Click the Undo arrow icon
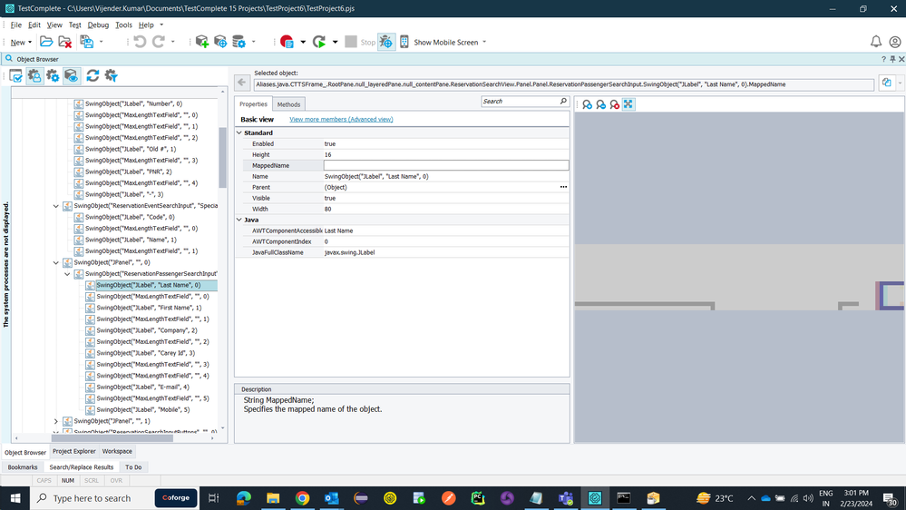The width and height of the screenshot is (906, 510). click(140, 42)
